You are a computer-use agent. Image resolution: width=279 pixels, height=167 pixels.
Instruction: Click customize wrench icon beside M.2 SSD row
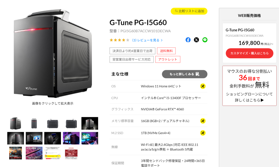pos(203,133)
